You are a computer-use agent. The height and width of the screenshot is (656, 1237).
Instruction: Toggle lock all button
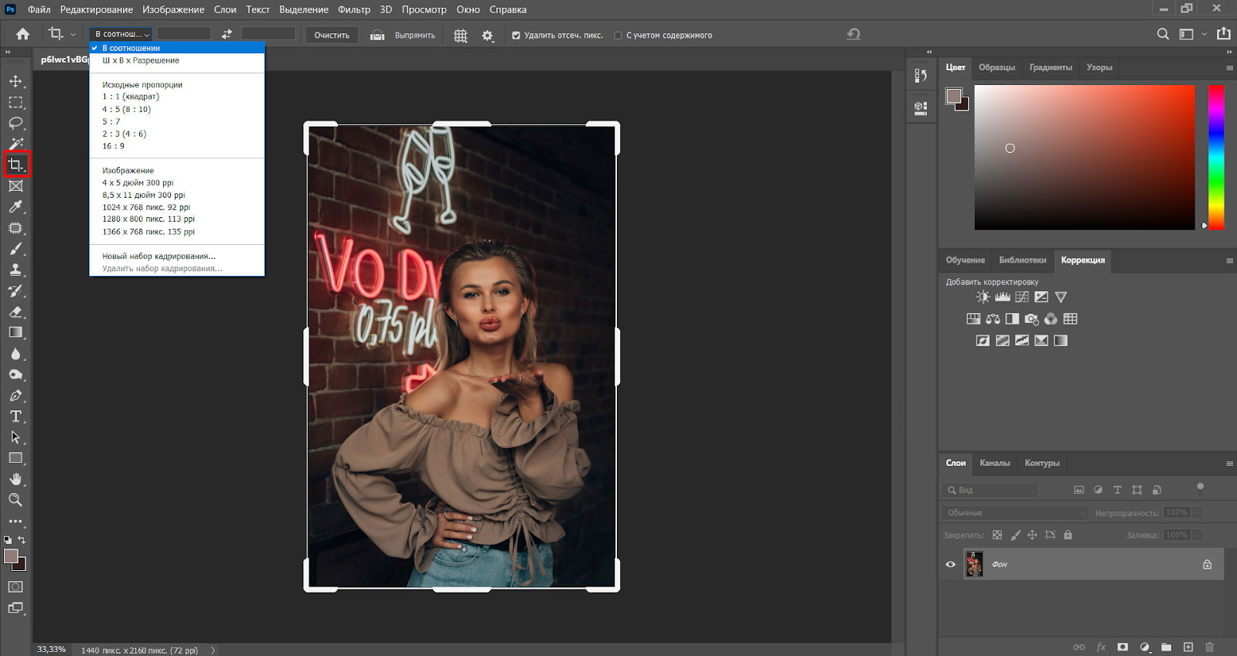(x=1068, y=535)
